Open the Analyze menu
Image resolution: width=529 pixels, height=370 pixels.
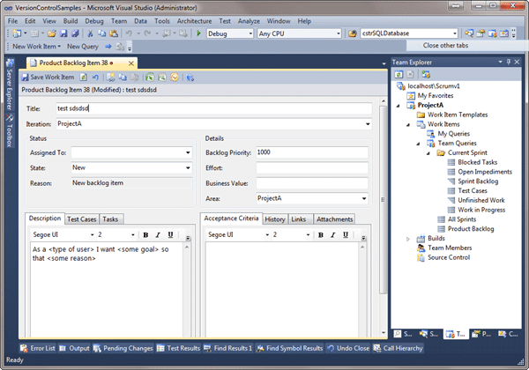point(249,21)
